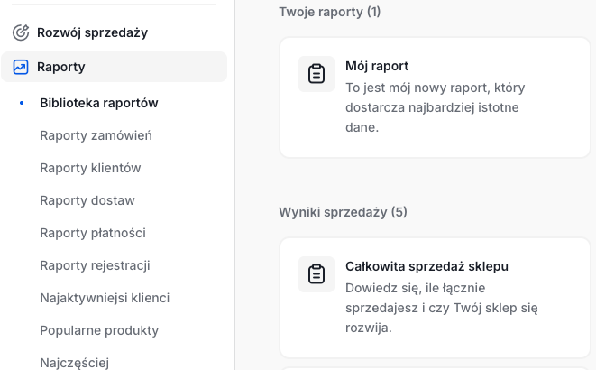This screenshot has height=370, width=596.
Task: Open the Mój raport card
Action: coord(435,97)
